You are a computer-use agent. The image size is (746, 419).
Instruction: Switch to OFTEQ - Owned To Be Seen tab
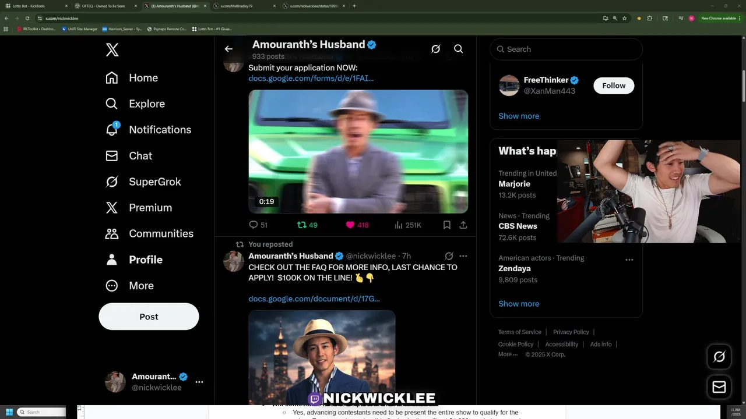point(105,6)
